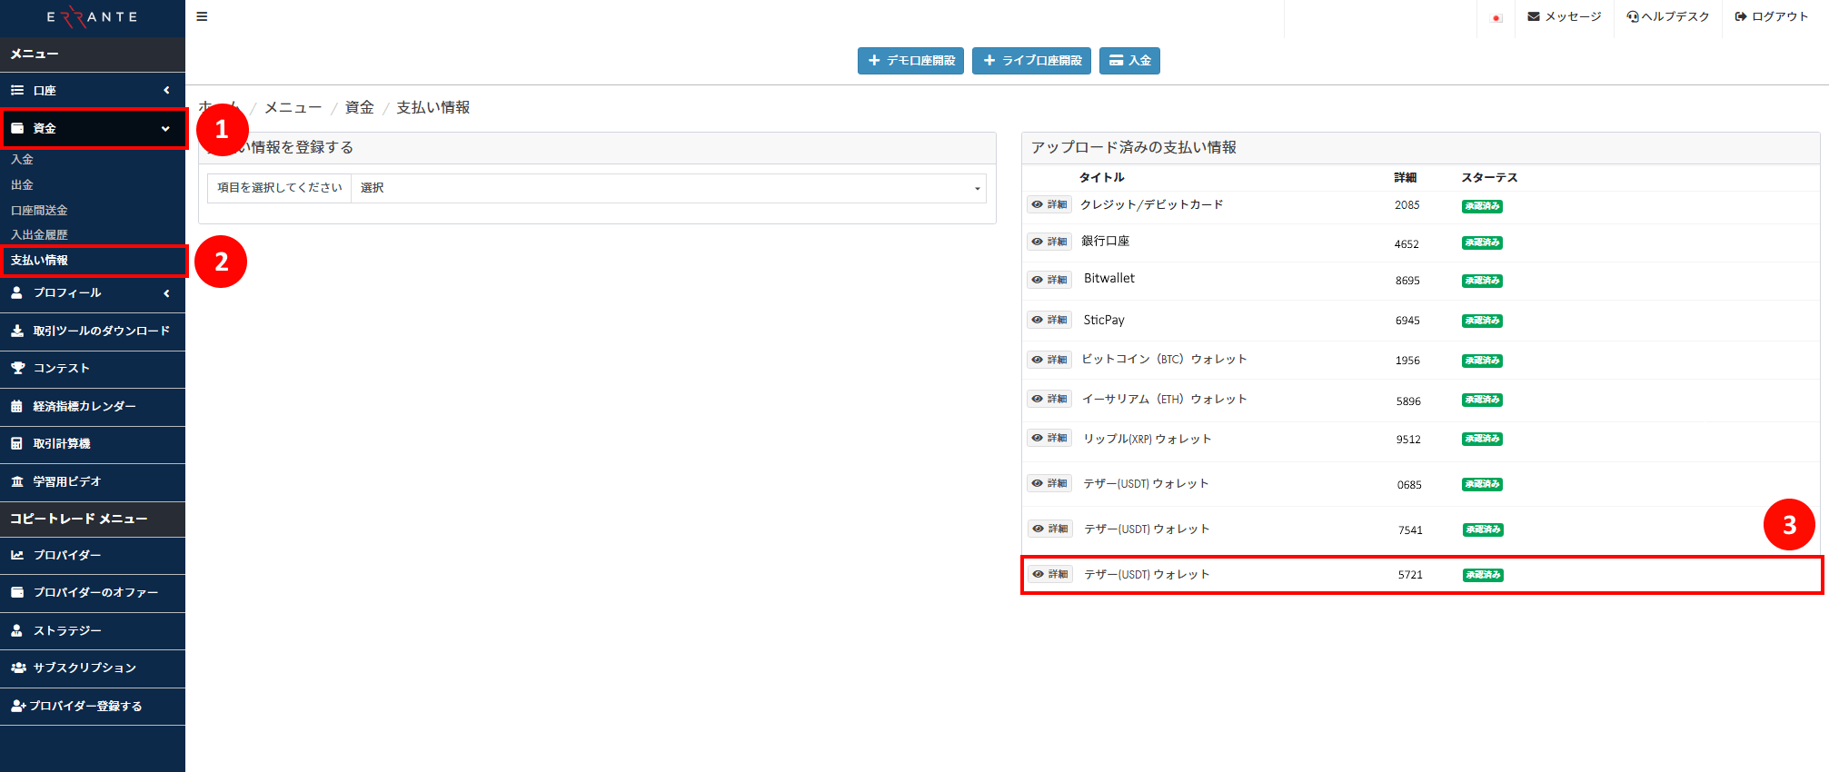Click the wallet icon beside 資金
The width and height of the screenshot is (1829, 772).
(x=17, y=128)
